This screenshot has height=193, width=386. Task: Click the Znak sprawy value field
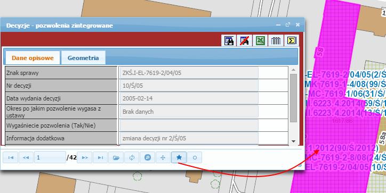click(x=189, y=73)
